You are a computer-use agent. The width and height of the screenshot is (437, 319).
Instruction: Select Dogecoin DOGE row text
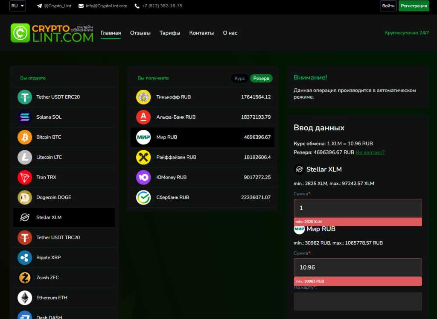[53, 197]
